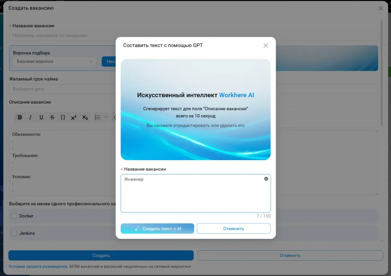Click the partially hidden funnel settings button
Screen dimensions: 391x276
coord(109,62)
